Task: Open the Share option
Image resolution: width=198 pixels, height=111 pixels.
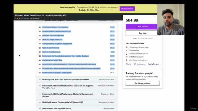Action: point(128,64)
